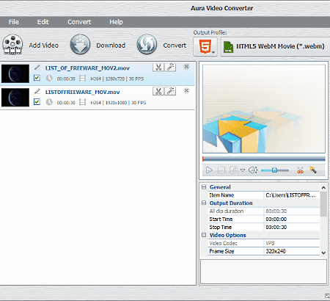Click the snapshot camera icon
This screenshot has height=301, width=330.
click(234, 170)
